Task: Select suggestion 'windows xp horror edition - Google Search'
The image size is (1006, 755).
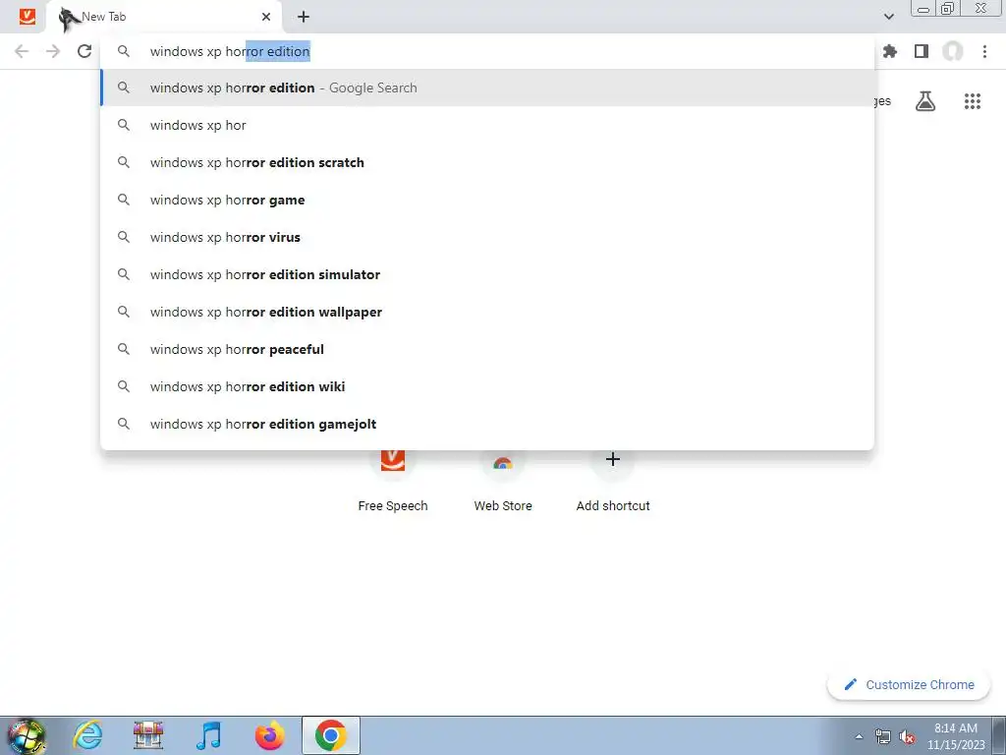Action: coord(487,87)
